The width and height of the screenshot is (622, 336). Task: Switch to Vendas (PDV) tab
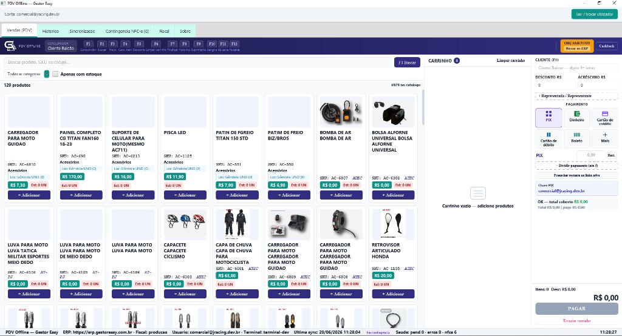19,30
